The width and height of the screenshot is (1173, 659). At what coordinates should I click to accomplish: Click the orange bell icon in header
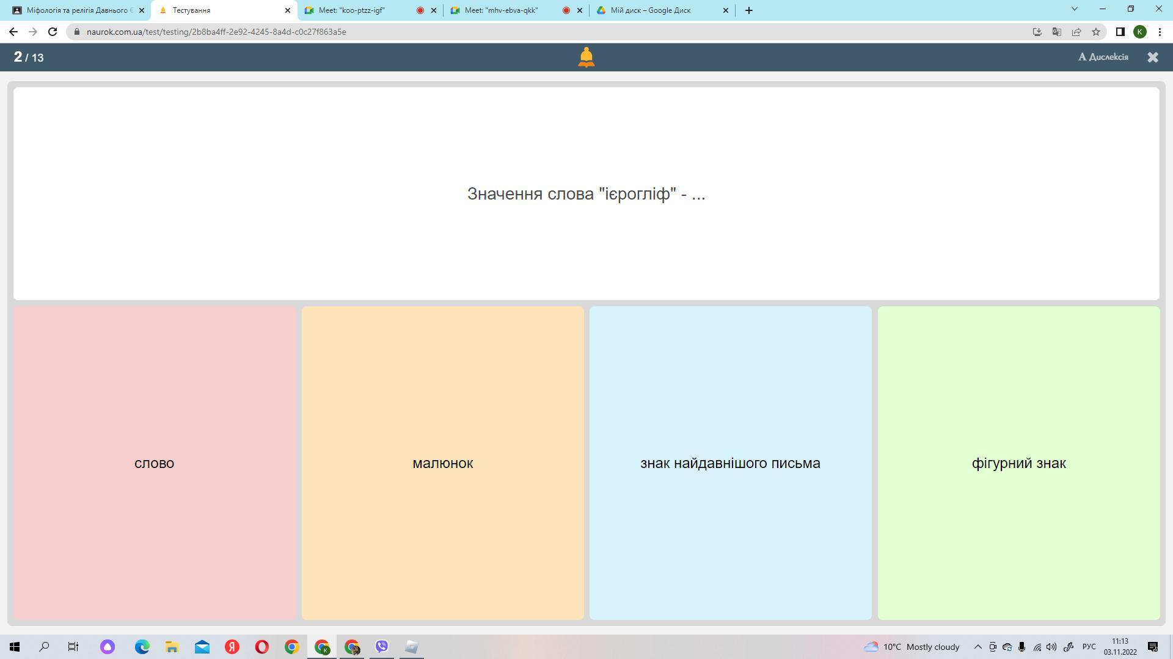pos(586,57)
